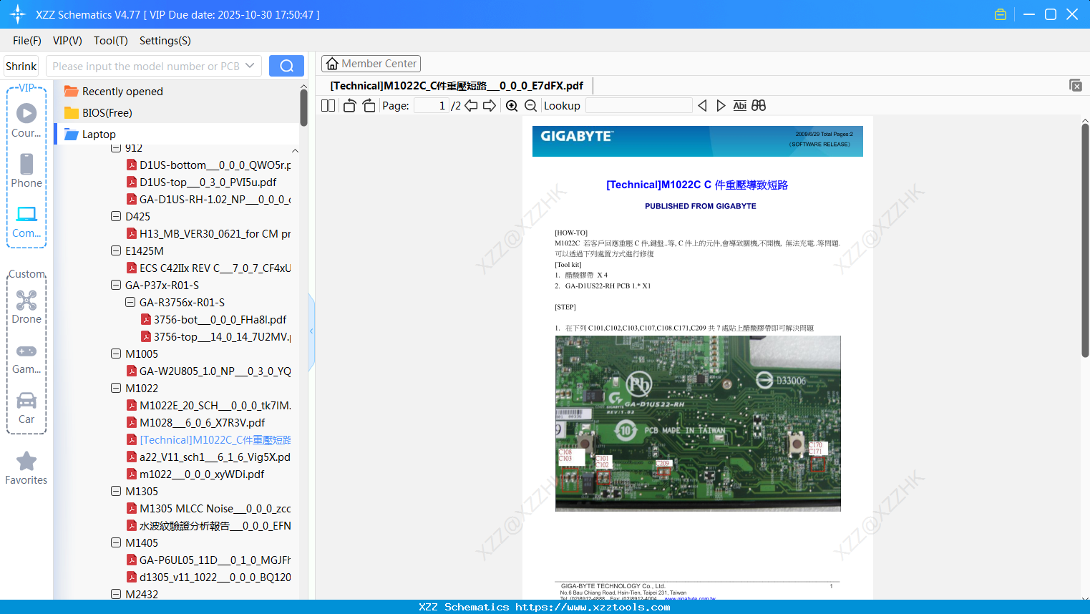
Task: Collapse the M1022 tree node
Action: pos(116,388)
